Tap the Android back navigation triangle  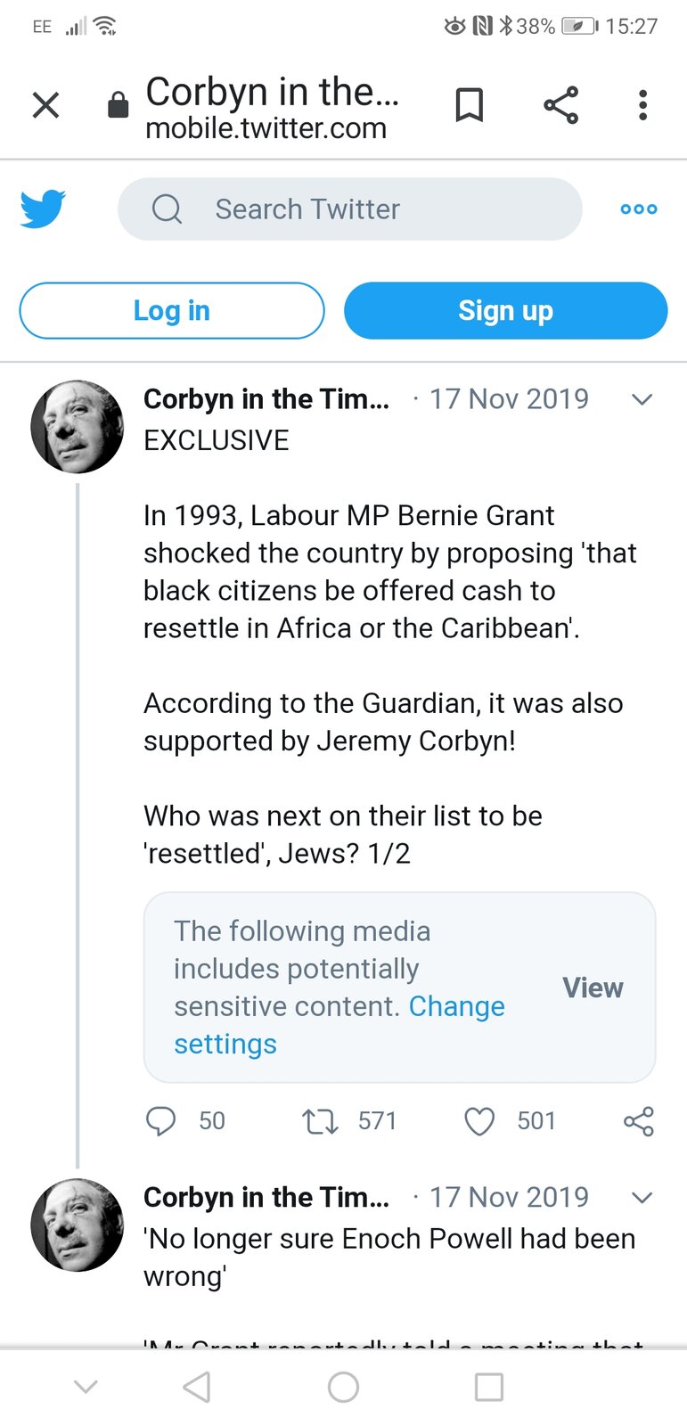tap(197, 1387)
